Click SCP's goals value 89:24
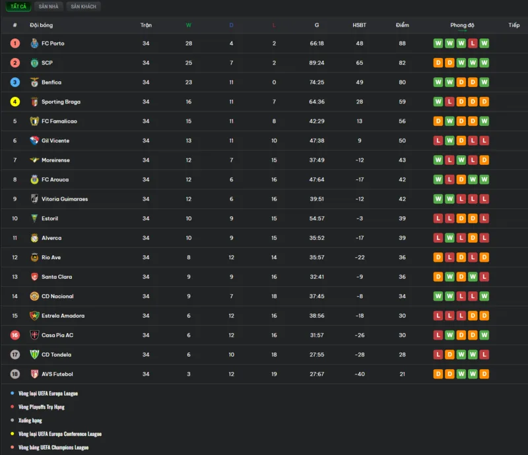 [317, 63]
